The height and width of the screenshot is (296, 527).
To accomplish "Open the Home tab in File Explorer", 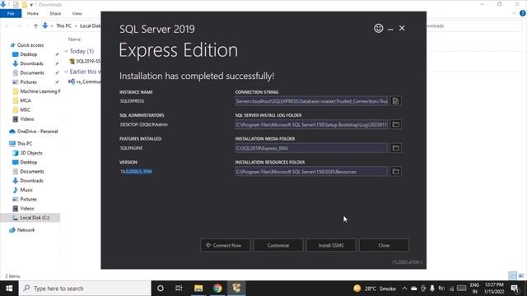I will (33, 13).
